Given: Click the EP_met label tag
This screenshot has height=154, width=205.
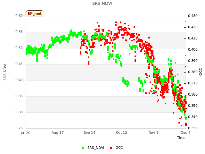Looking at the screenshot, I should [35, 13].
